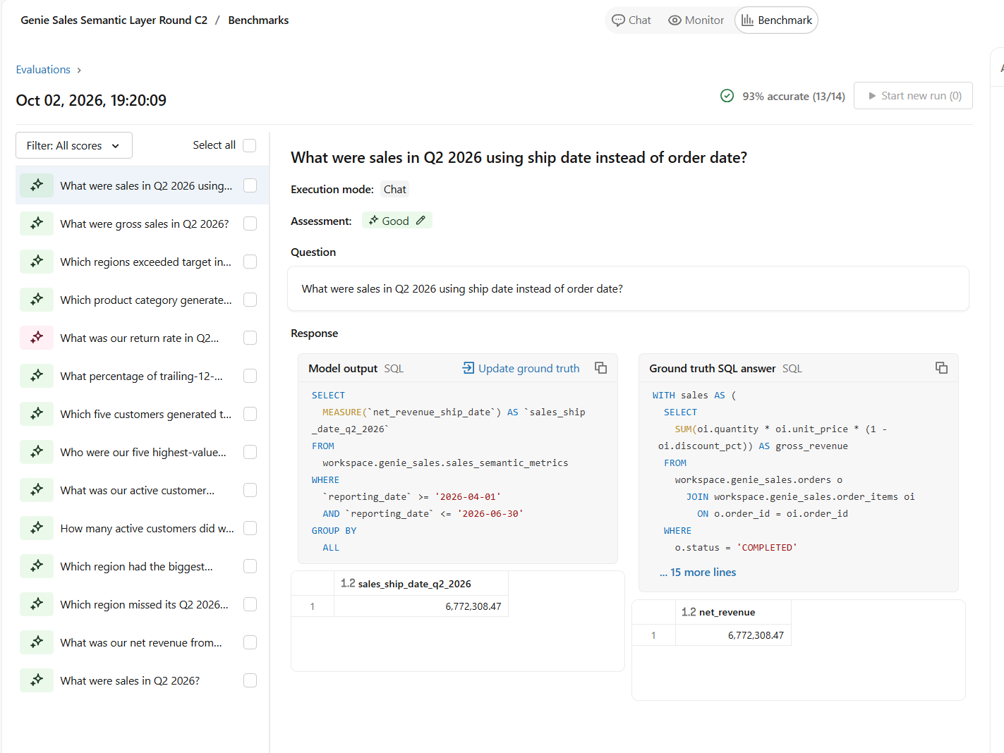Click sparkle icon beside 'Which product category generate...'
1004x753 pixels.
(37, 300)
